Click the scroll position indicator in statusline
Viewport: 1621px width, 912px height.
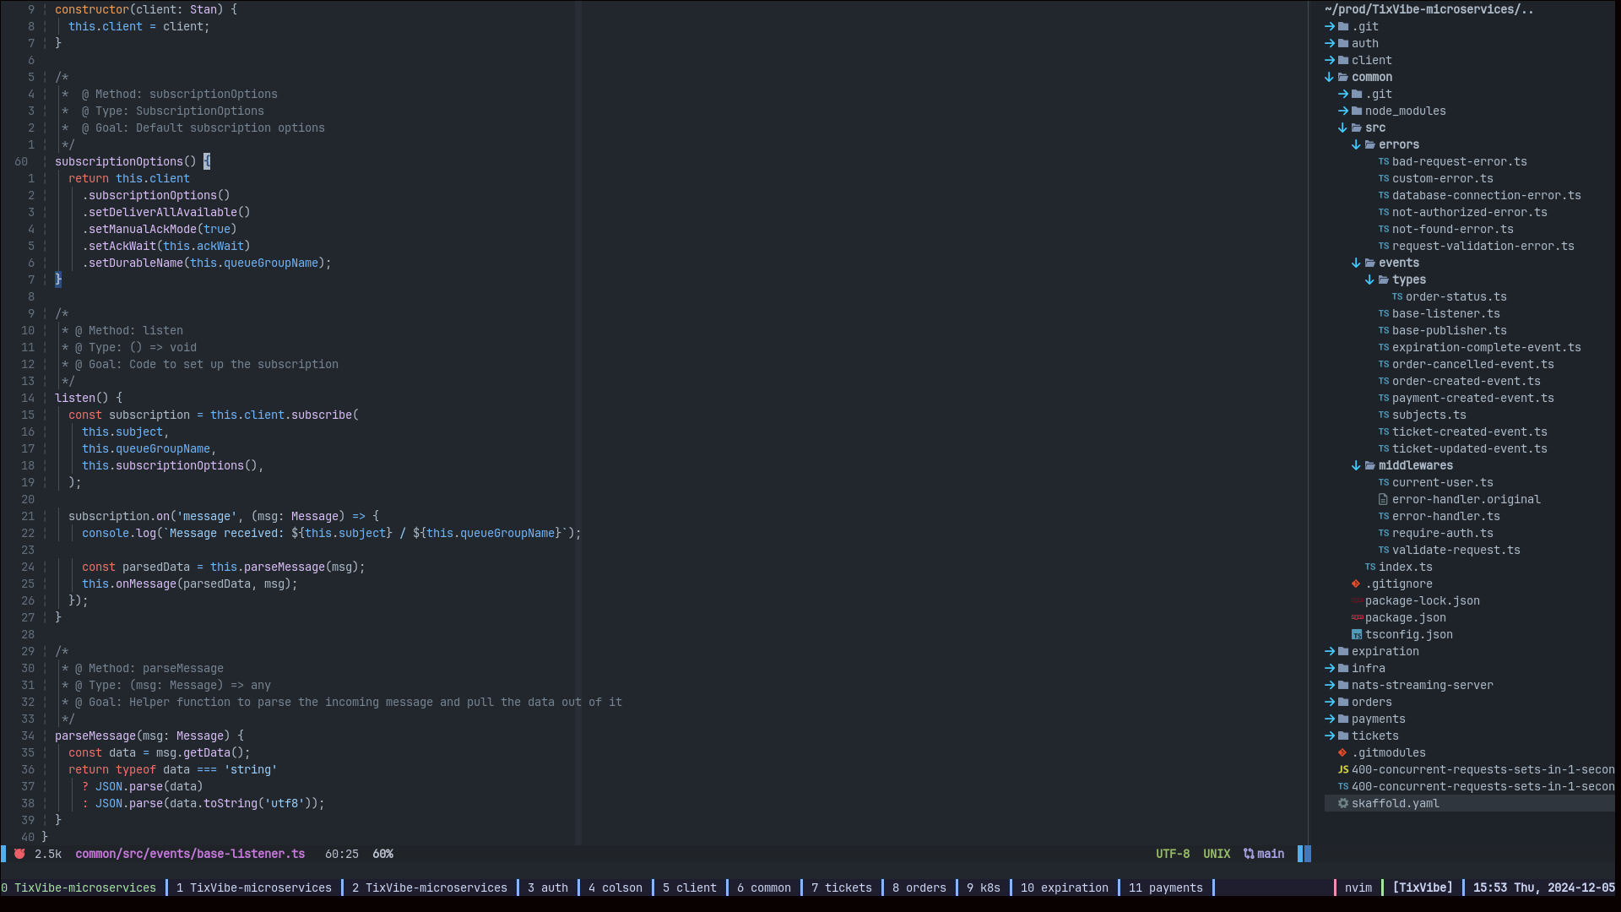(x=382, y=854)
